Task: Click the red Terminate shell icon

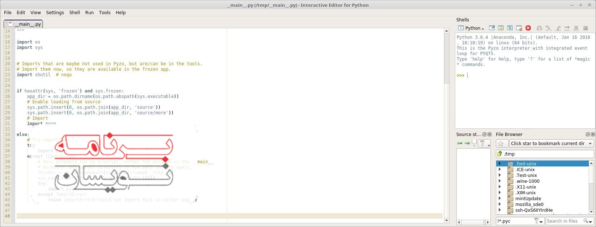Action: [528, 28]
